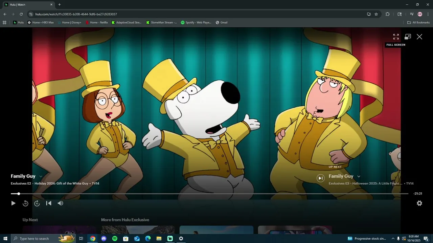This screenshot has height=243, width=433.
Task: Mute the video volume
Action: pos(60,203)
